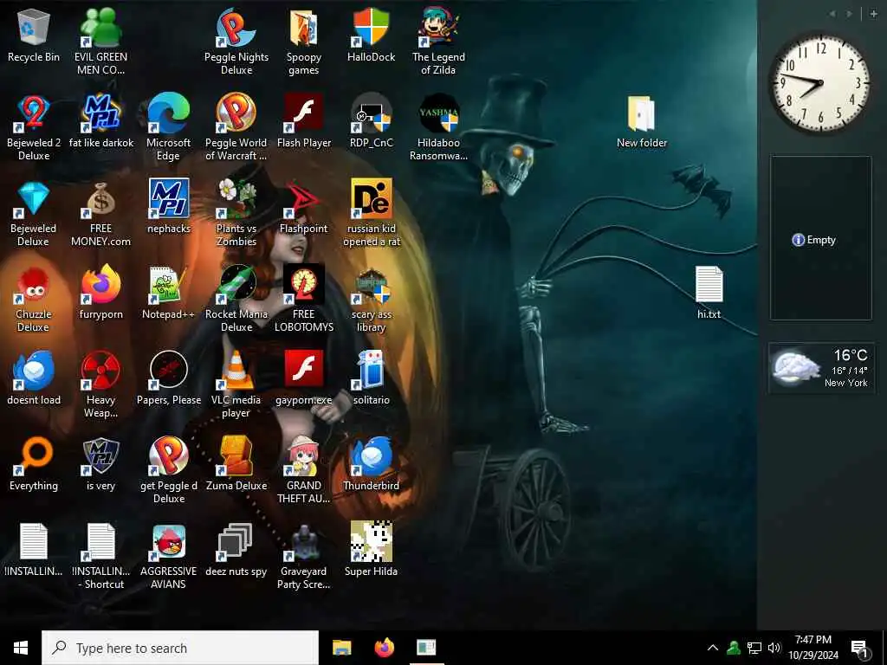
Task: Click the 7:47 PM taskbar clock
Action: click(x=813, y=648)
